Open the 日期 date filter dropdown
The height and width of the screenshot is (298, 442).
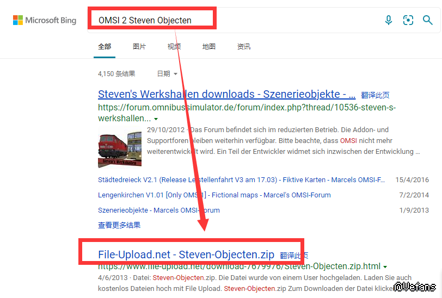(167, 74)
